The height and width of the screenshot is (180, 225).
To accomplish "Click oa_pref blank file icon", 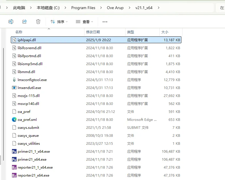I will 14,111.
